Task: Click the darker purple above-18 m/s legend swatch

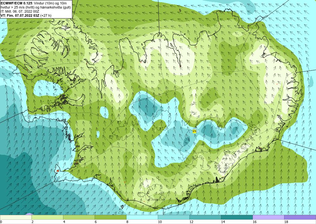Action: (x=300, y=217)
